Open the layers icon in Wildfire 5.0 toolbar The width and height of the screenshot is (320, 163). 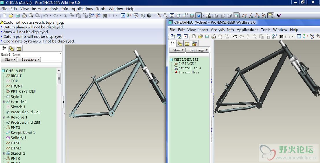(192, 16)
